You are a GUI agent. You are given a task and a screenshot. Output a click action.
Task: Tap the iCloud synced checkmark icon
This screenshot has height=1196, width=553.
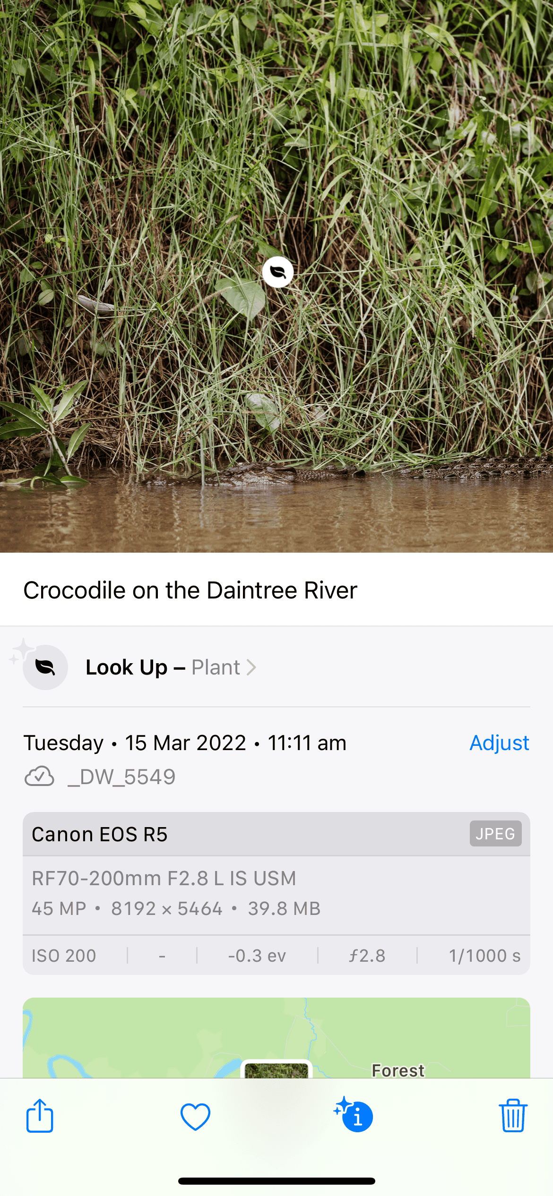pyautogui.click(x=39, y=777)
